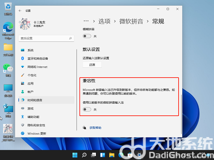Open Windows 更新 settings page
This screenshot has width=214, height=160.
coord(46,133)
